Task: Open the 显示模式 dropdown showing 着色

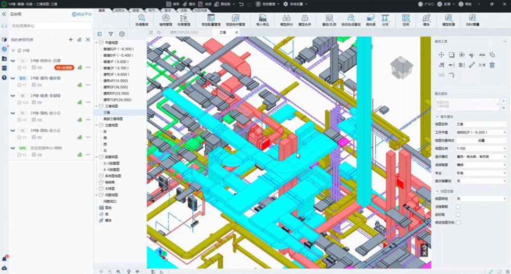Action: point(480,156)
